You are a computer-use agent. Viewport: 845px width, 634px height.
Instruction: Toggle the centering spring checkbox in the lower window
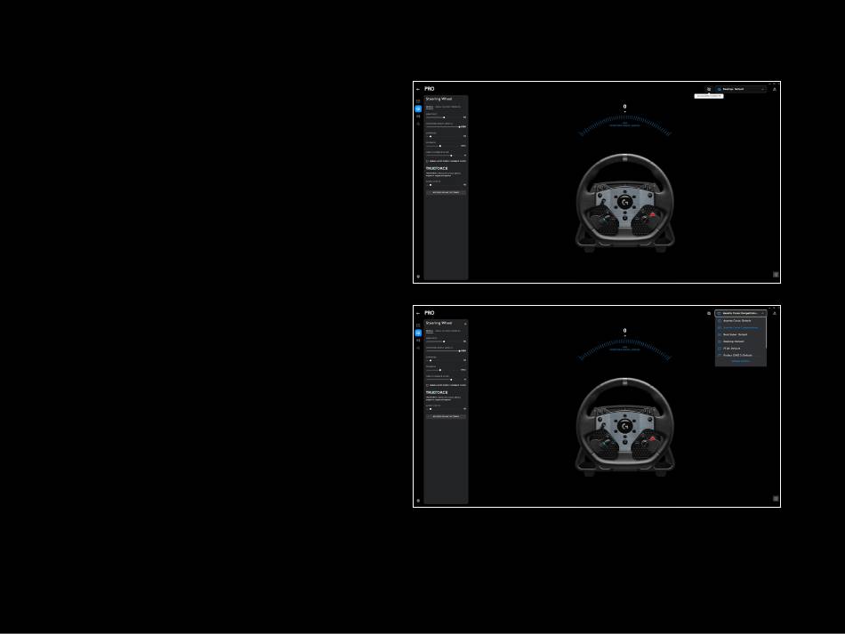tap(427, 385)
